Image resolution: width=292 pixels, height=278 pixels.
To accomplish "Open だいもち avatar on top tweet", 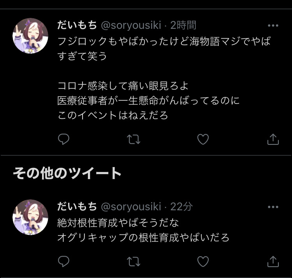I will pyautogui.click(x=30, y=36).
